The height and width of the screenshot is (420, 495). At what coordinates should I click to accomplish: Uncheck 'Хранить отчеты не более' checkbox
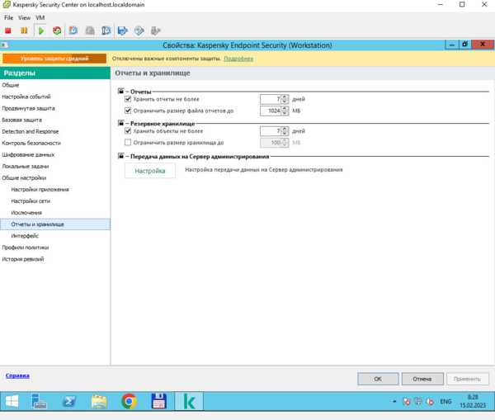click(128, 99)
